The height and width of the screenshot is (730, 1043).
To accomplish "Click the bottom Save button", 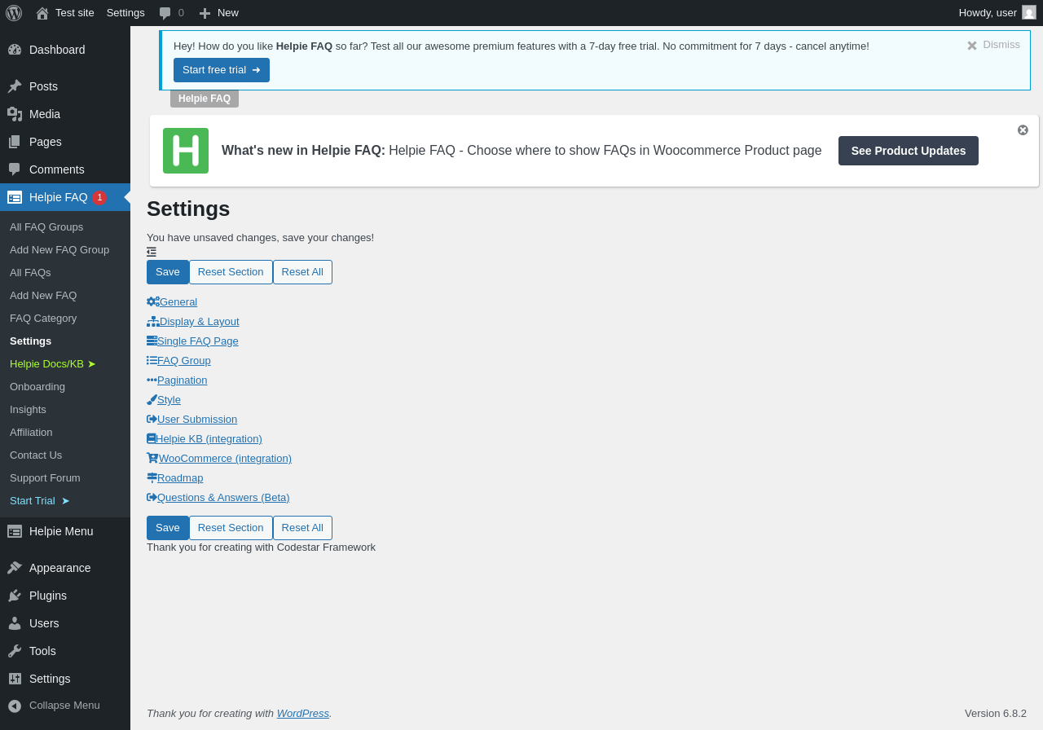I will (168, 528).
